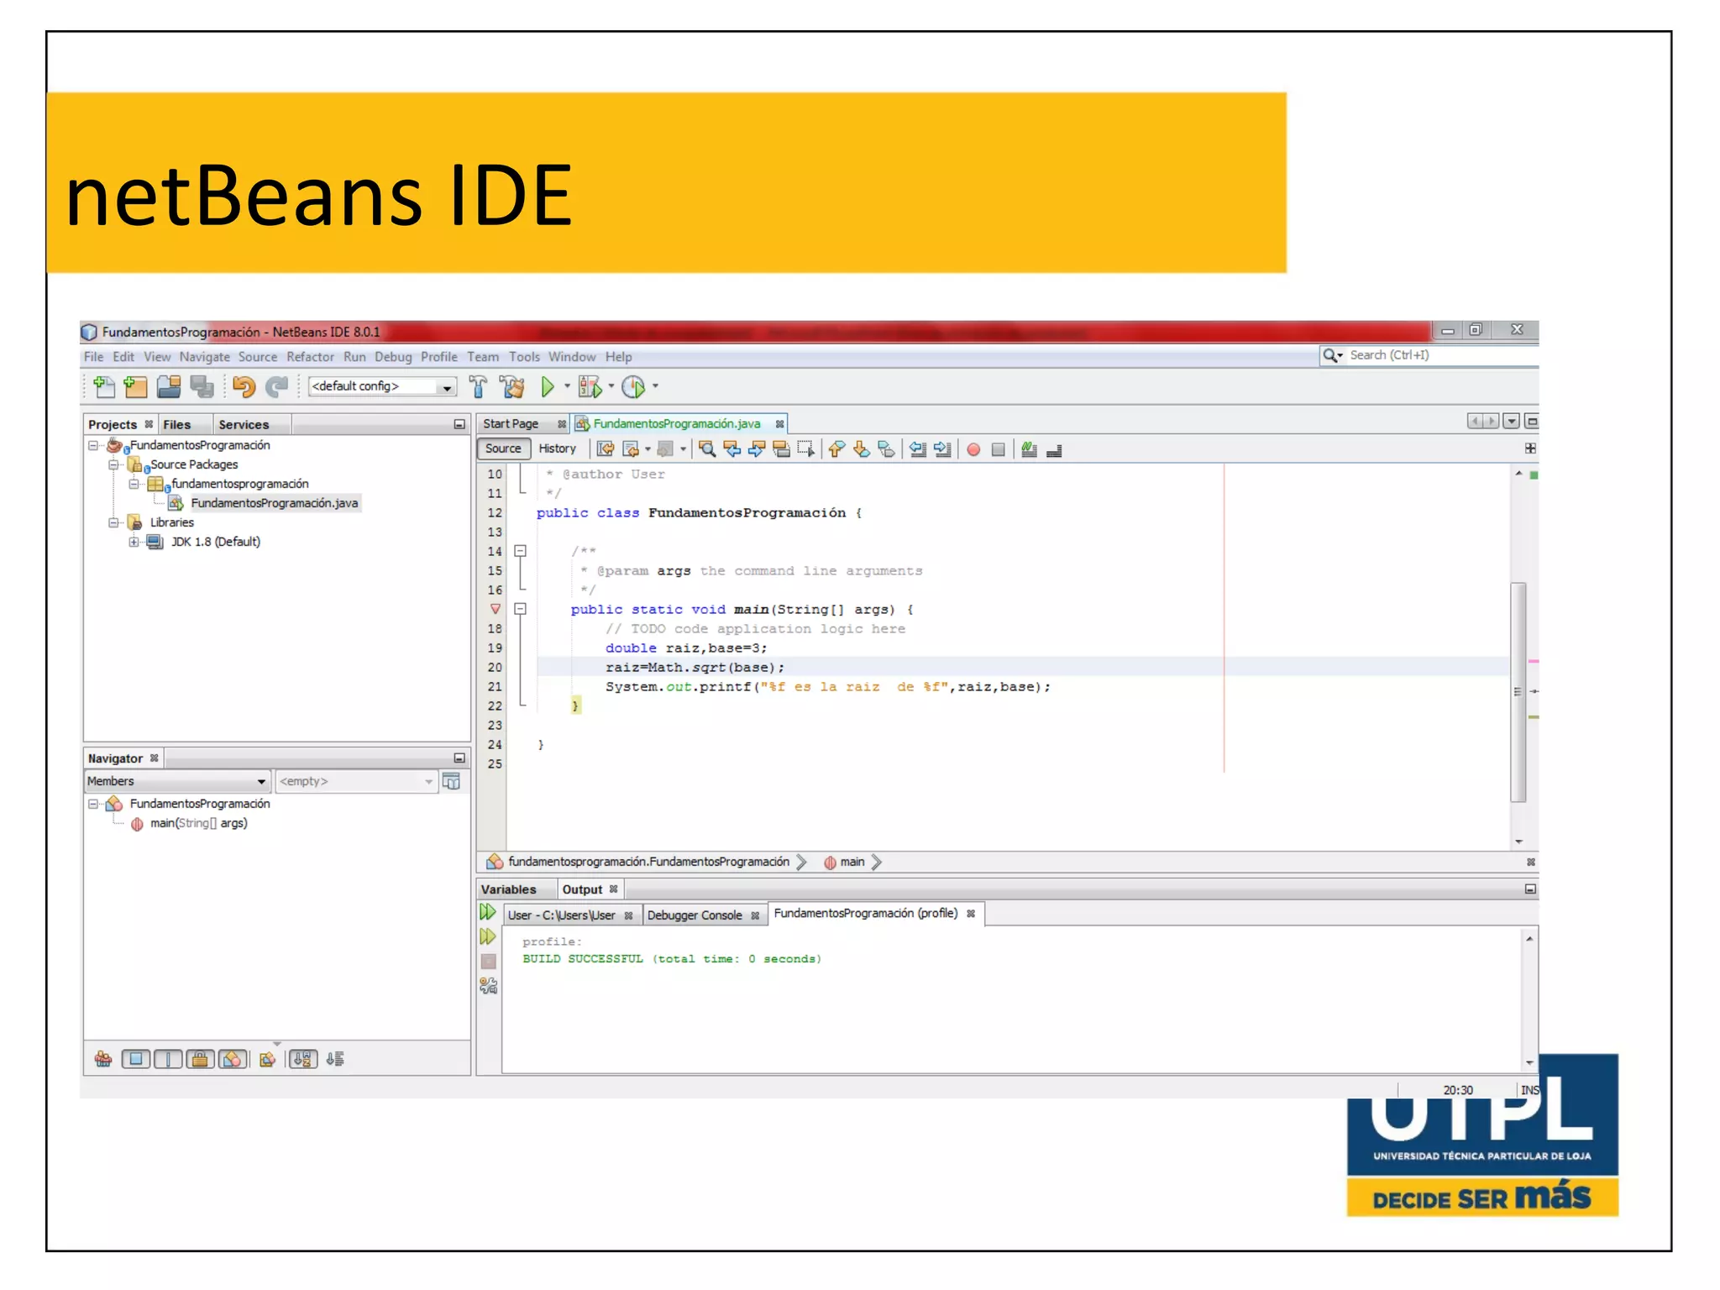Viewport: 1720px width, 1290px height.
Task: Start macro recording red circle button
Action: click(x=973, y=449)
